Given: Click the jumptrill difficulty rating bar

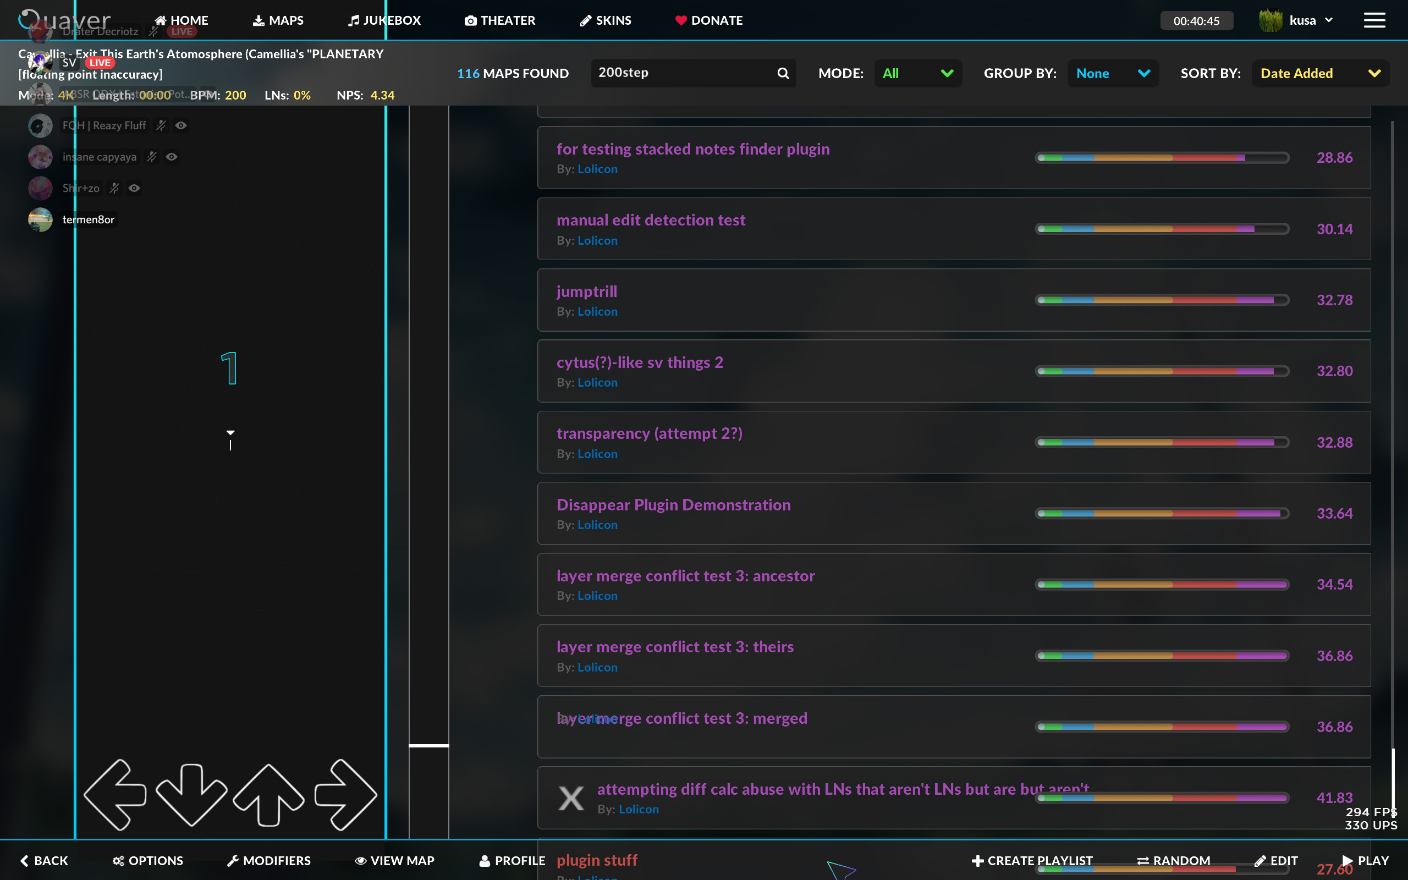Looking at the screenshot, I should point(1161,300).
